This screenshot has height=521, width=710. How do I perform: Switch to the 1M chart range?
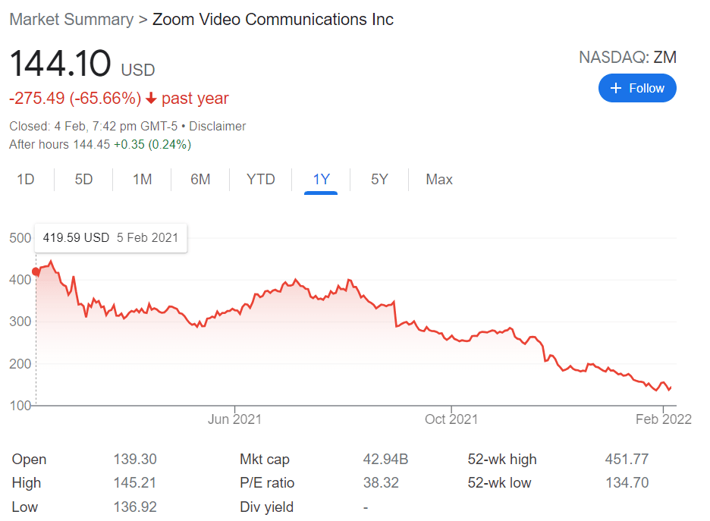click(142, 180)
